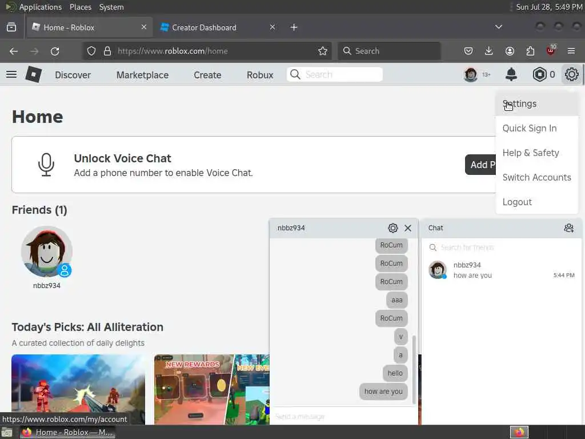Open the Firefox account icon
This screenshot has width=585, height=439.
tap(510, 51)
